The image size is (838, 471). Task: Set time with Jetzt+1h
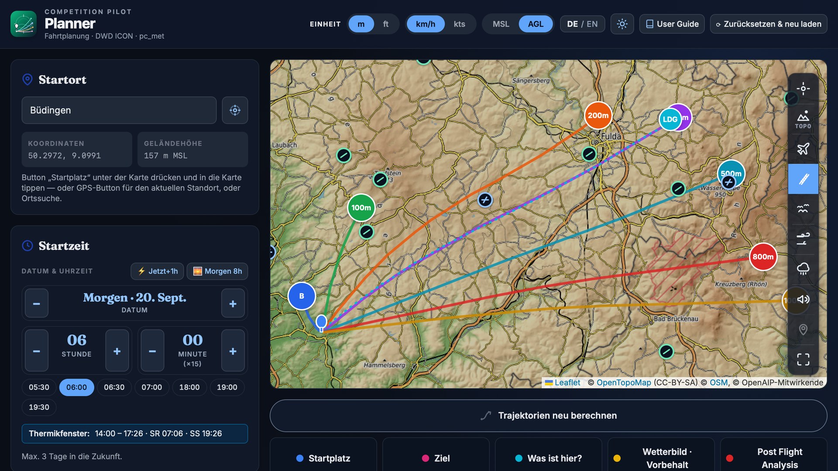158,271
